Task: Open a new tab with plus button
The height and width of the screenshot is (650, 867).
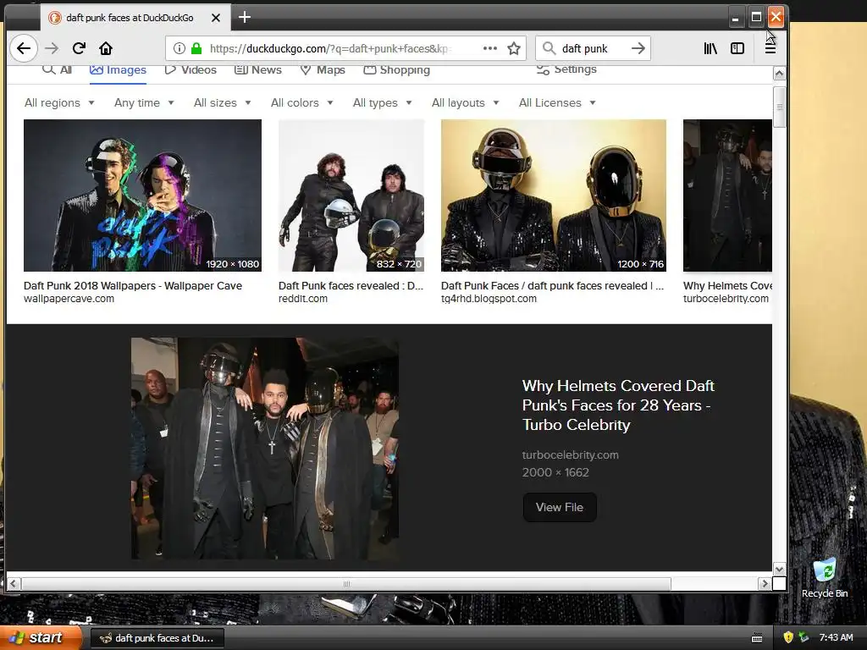Action: tap(245, 18)
